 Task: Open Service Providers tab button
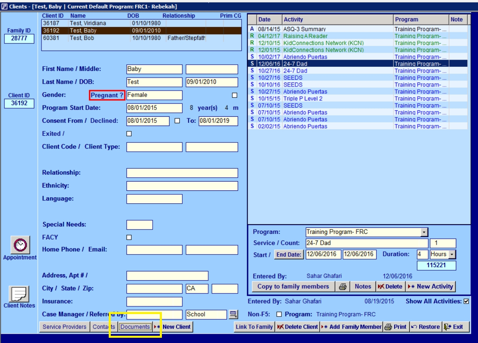(x=64, y=327)
